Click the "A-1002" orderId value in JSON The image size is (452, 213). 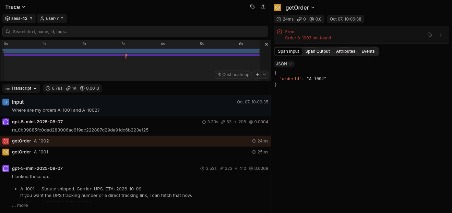coord(316,79)
